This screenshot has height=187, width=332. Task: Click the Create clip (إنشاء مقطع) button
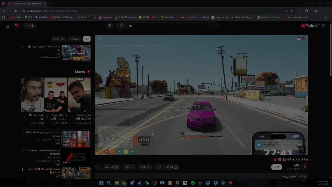click(112, 167)
